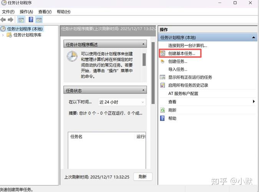Click the 刷新 button at bottom
The width and height of the screenshot is (259, 192).
coord(143,177)
